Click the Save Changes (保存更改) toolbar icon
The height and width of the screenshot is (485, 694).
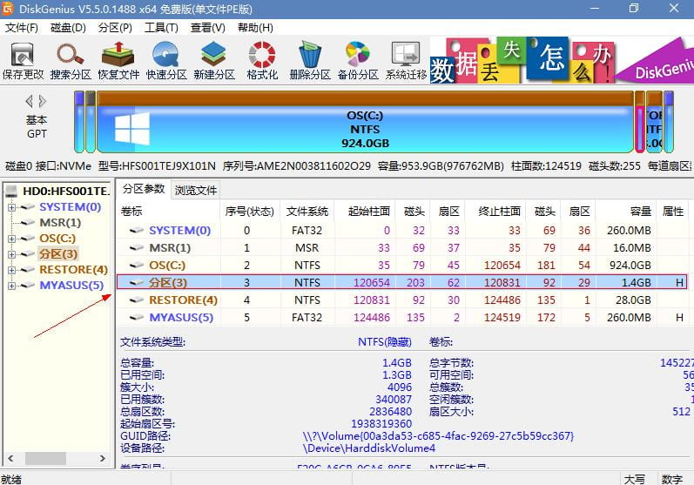(x=23, y=61)
